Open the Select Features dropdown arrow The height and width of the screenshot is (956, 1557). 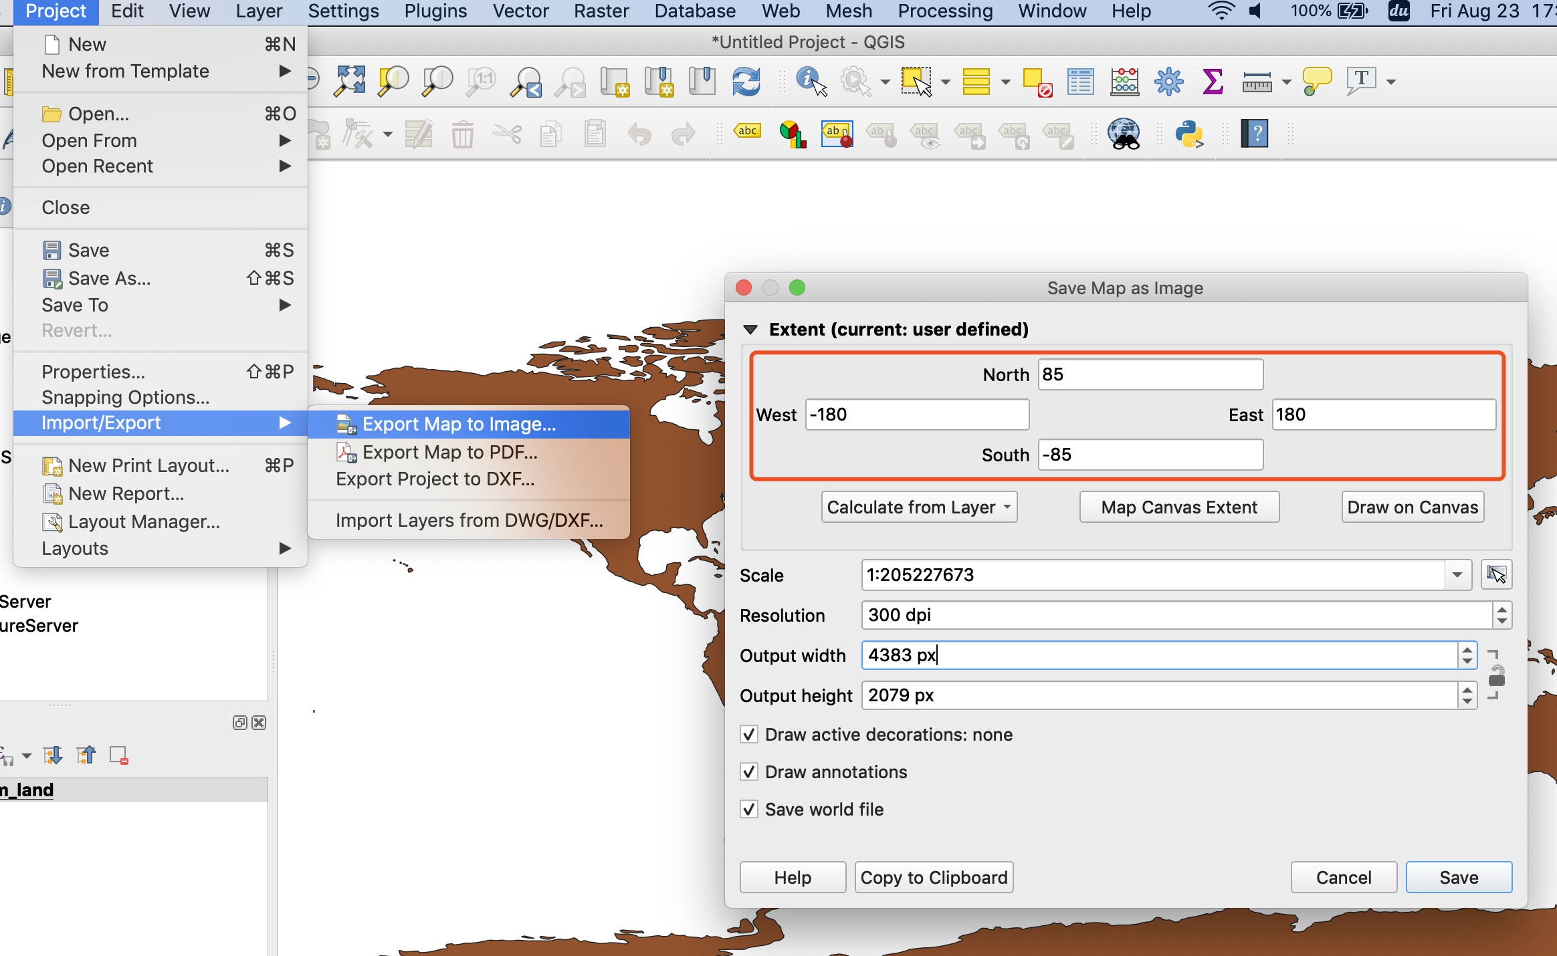[946, 82]
